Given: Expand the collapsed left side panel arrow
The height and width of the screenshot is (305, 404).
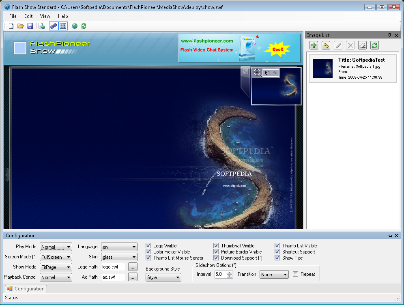Looking at the screenshot, I should coord(6,175).
